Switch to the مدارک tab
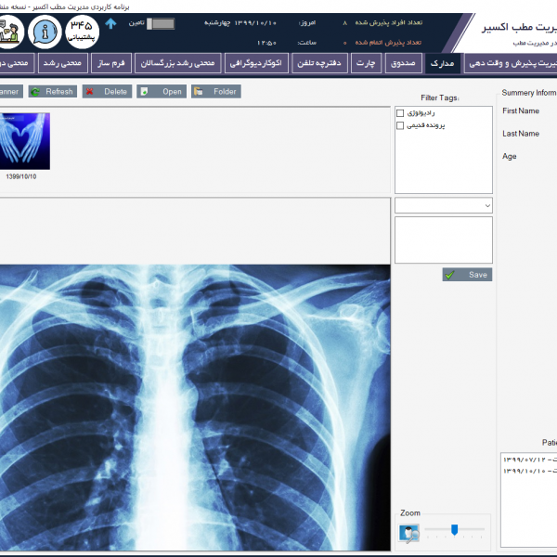 (x=443, y=63)
